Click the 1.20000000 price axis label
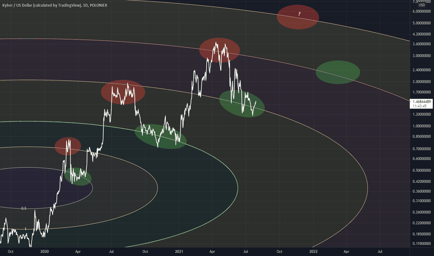Screen dimensions: 434x256 pyautogui.click(x=421, y=115)
